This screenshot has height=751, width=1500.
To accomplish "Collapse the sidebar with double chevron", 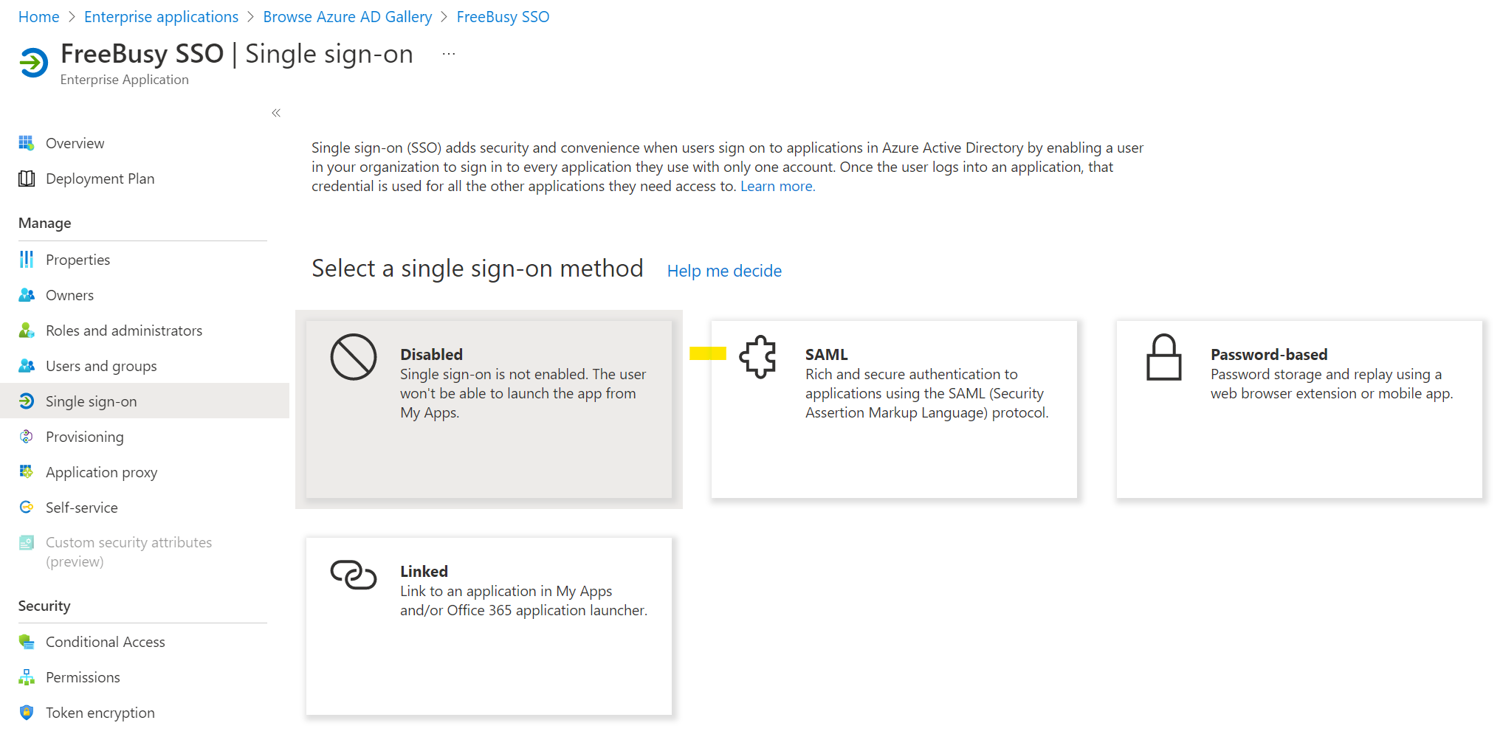I will pyautogui.click(x=276, y=113).
